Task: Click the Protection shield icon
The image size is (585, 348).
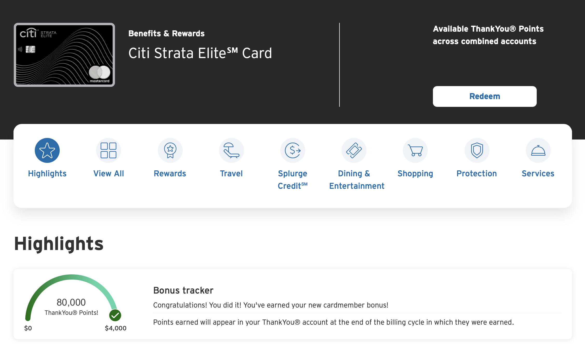Action: [477, 150]
